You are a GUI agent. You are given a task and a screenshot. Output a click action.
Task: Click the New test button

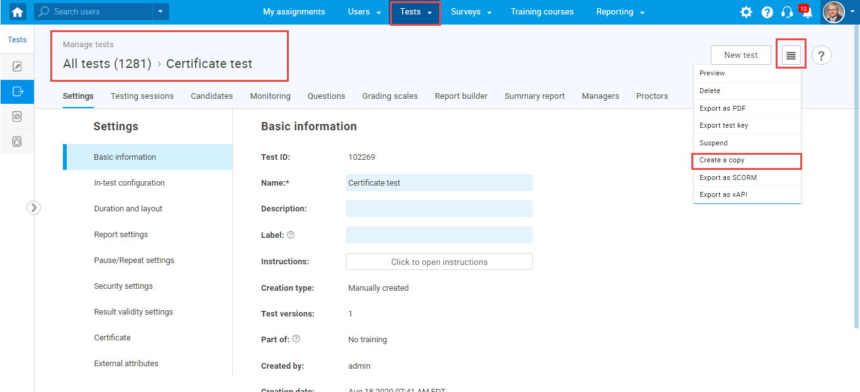[740, 55]
